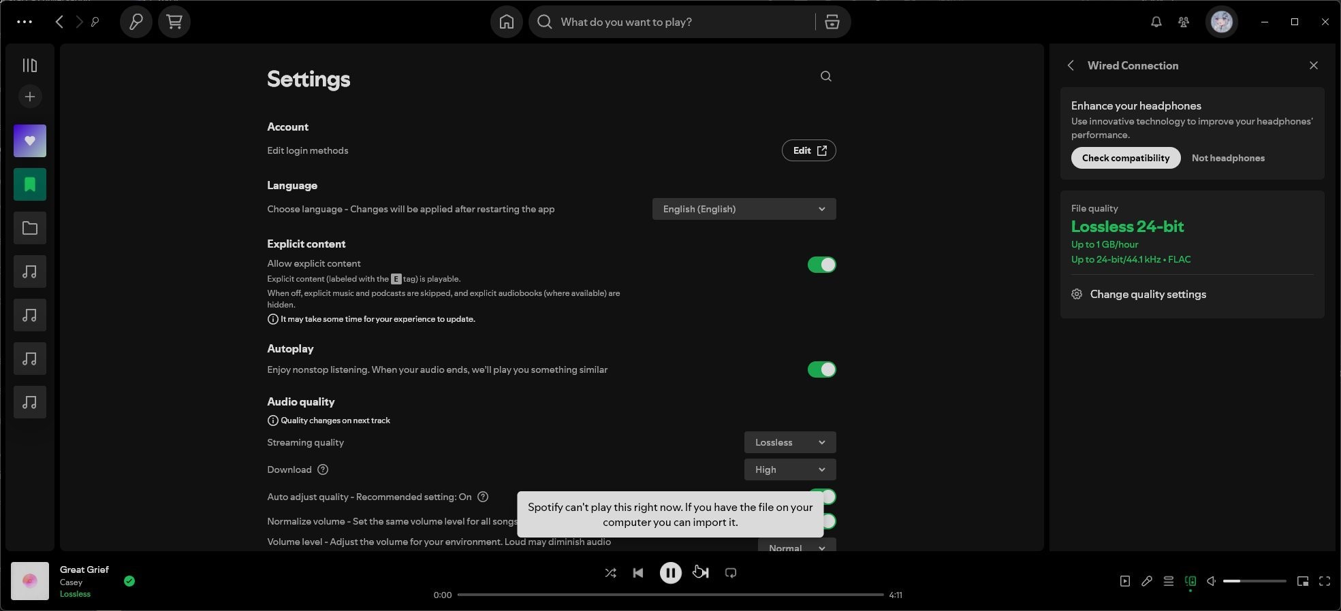Disable the Autoplay toggle
The width and height of the screenshot is (1341, 611).
(x=821, y=369)
